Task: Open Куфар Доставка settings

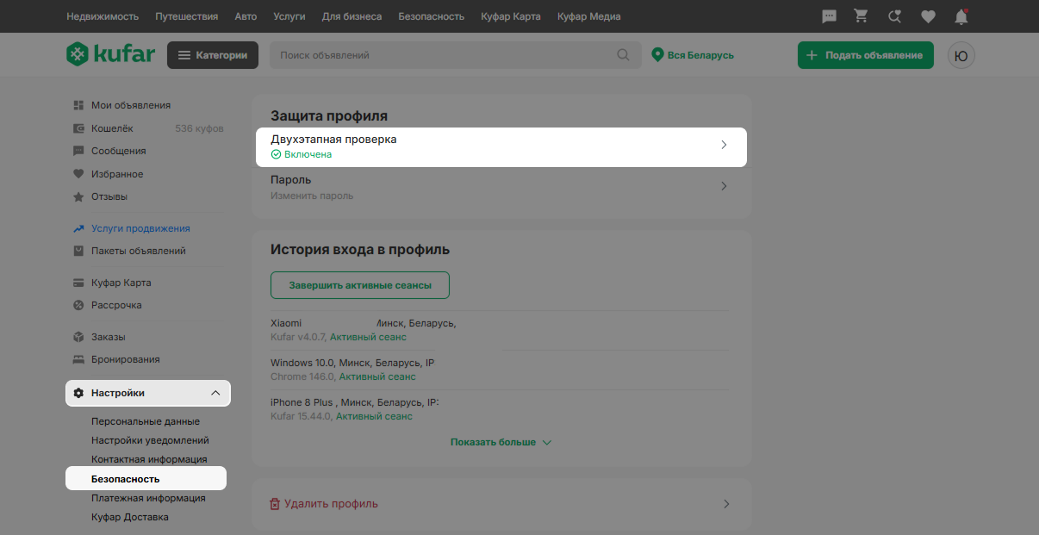Action: 130,517
